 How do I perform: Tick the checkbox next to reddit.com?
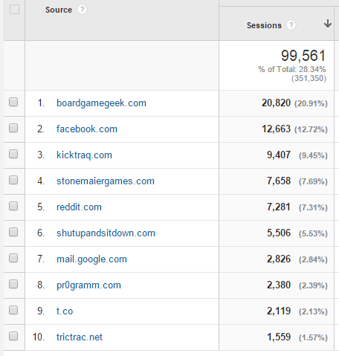13,206
